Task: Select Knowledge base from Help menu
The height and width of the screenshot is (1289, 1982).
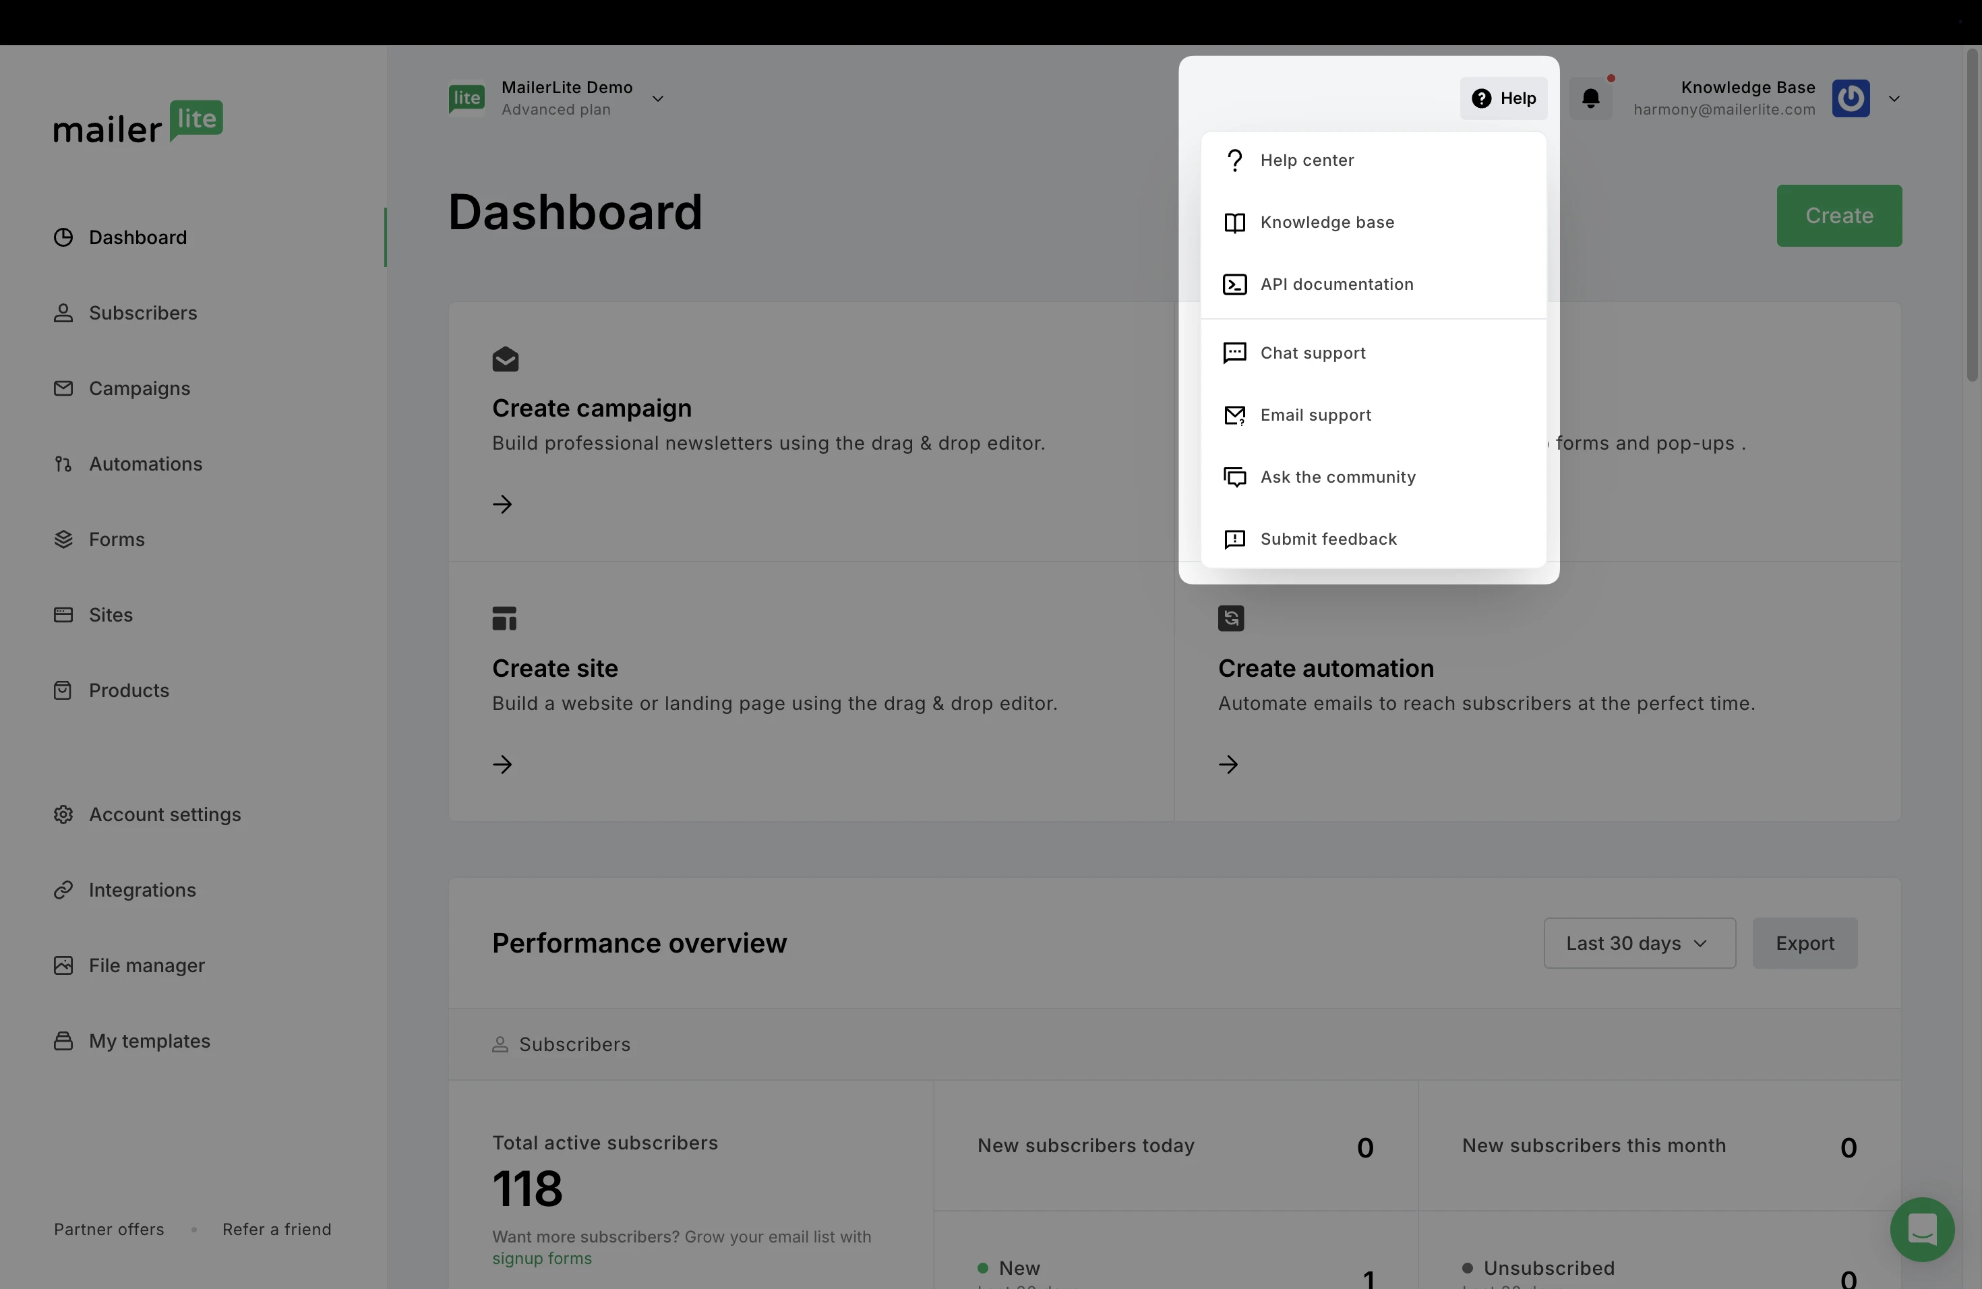Action: [x=1327, y=222]
